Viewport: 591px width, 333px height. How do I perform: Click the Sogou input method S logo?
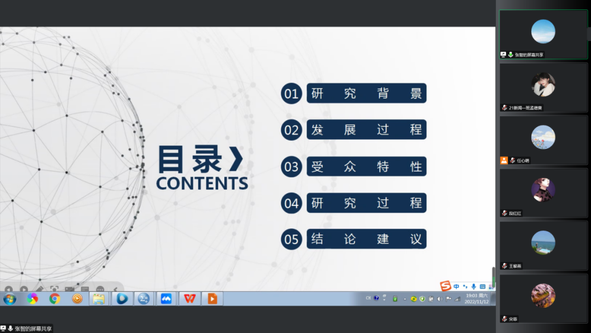tap(446, 286)
